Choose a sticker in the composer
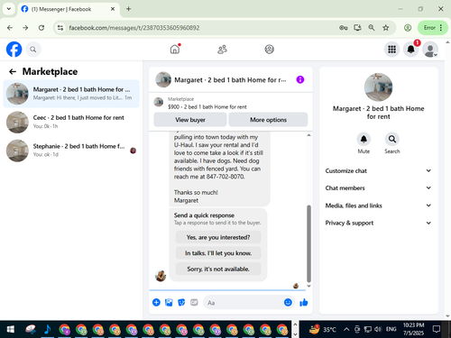The image size is (451, 338). 181,302
